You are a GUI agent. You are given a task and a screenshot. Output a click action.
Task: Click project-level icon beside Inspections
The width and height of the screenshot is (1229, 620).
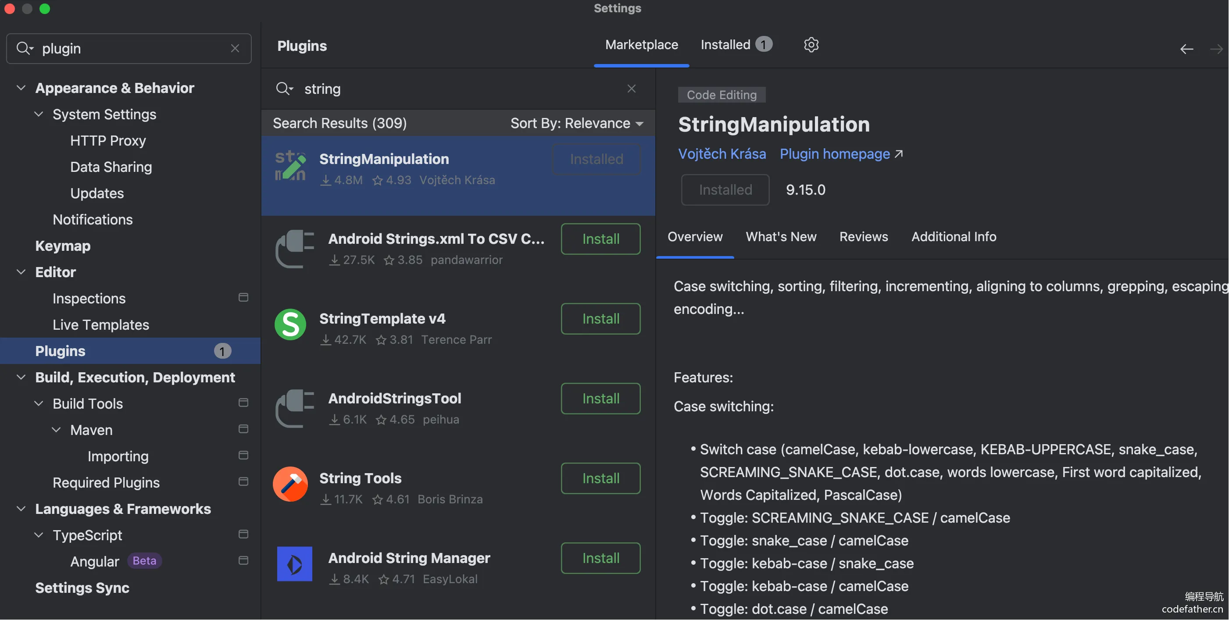pos(243,298)
